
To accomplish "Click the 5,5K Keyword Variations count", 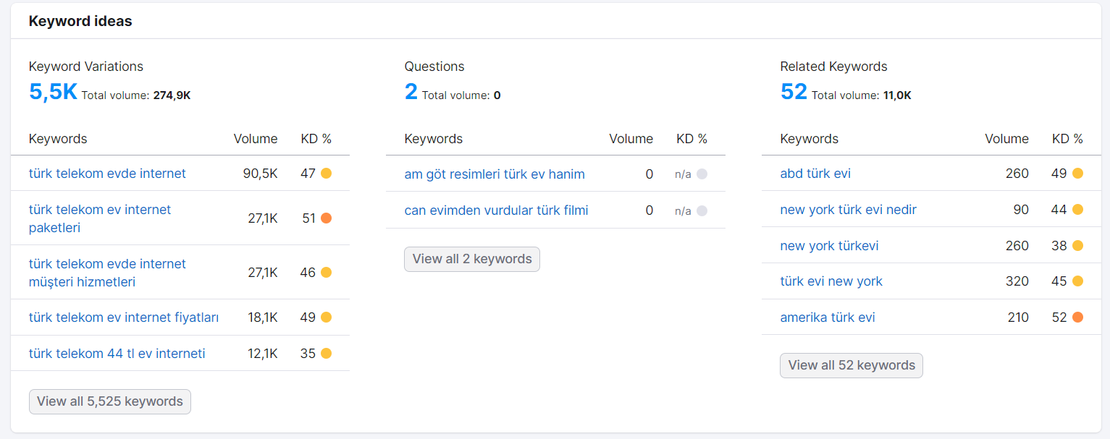I will click(53, 92).
